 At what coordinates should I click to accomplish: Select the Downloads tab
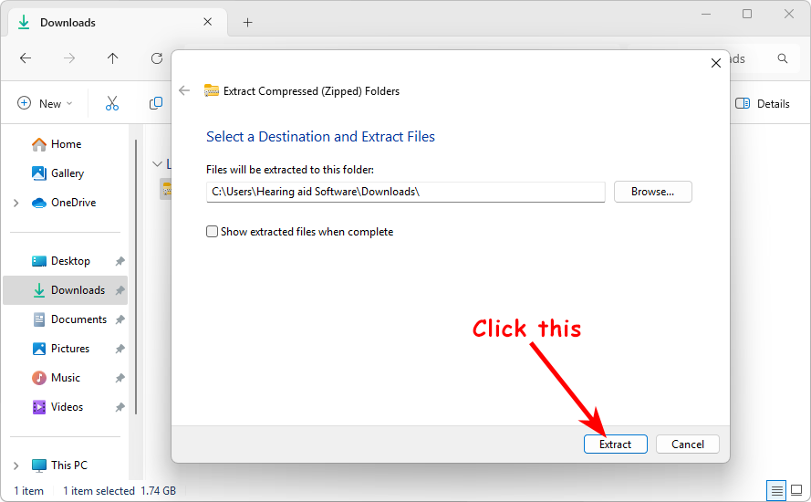tap(109, 23)
